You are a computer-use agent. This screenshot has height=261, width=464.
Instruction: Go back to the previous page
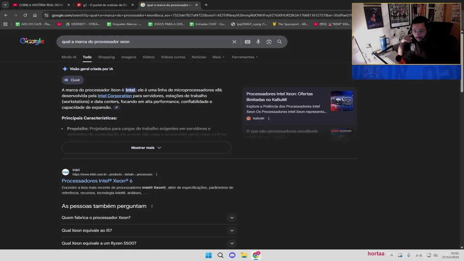click(x=6, y=15)
